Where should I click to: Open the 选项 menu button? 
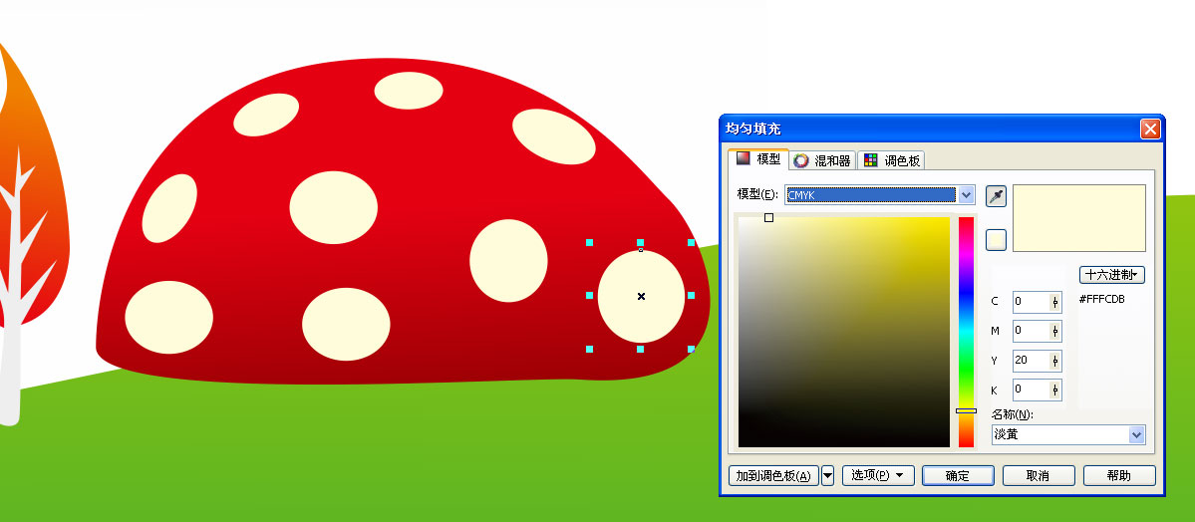[x=878, y=475]
